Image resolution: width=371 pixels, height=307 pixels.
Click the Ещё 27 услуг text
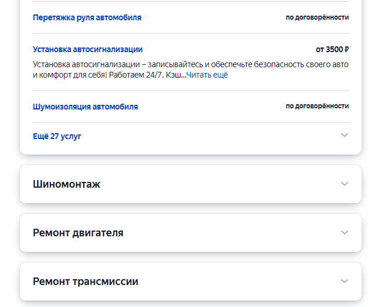pyautogui.click(x=57, y=137)
